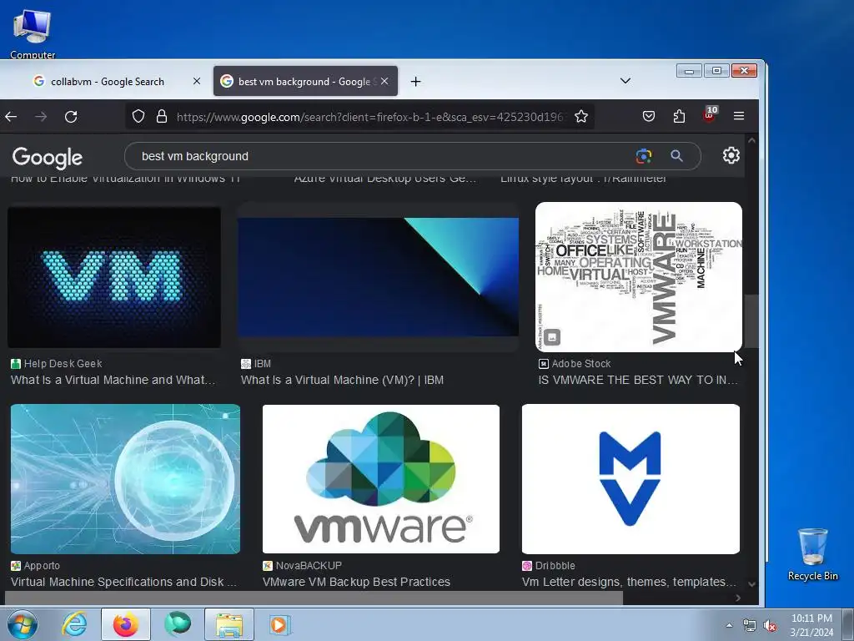Switch to the collabvm - Google Search tab
Viewport: 854px width, 641px height.
108,81
